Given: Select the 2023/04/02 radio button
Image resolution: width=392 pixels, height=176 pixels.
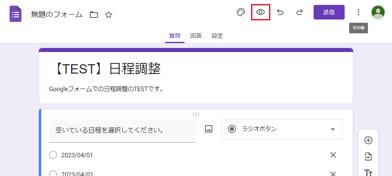Looking at the screenshot, I should pos(53,174).
